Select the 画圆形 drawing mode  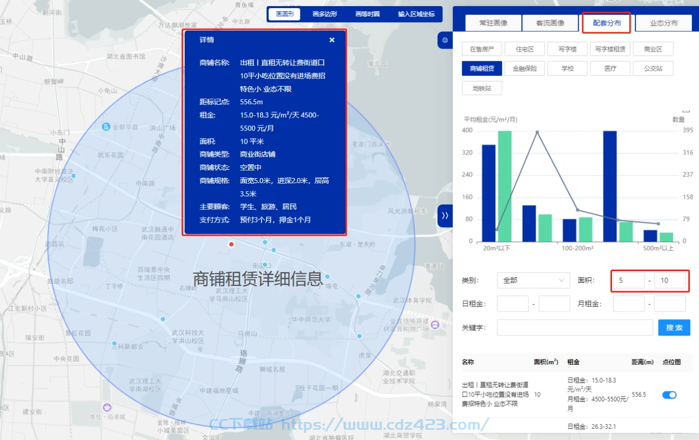[x=285, y=14]
